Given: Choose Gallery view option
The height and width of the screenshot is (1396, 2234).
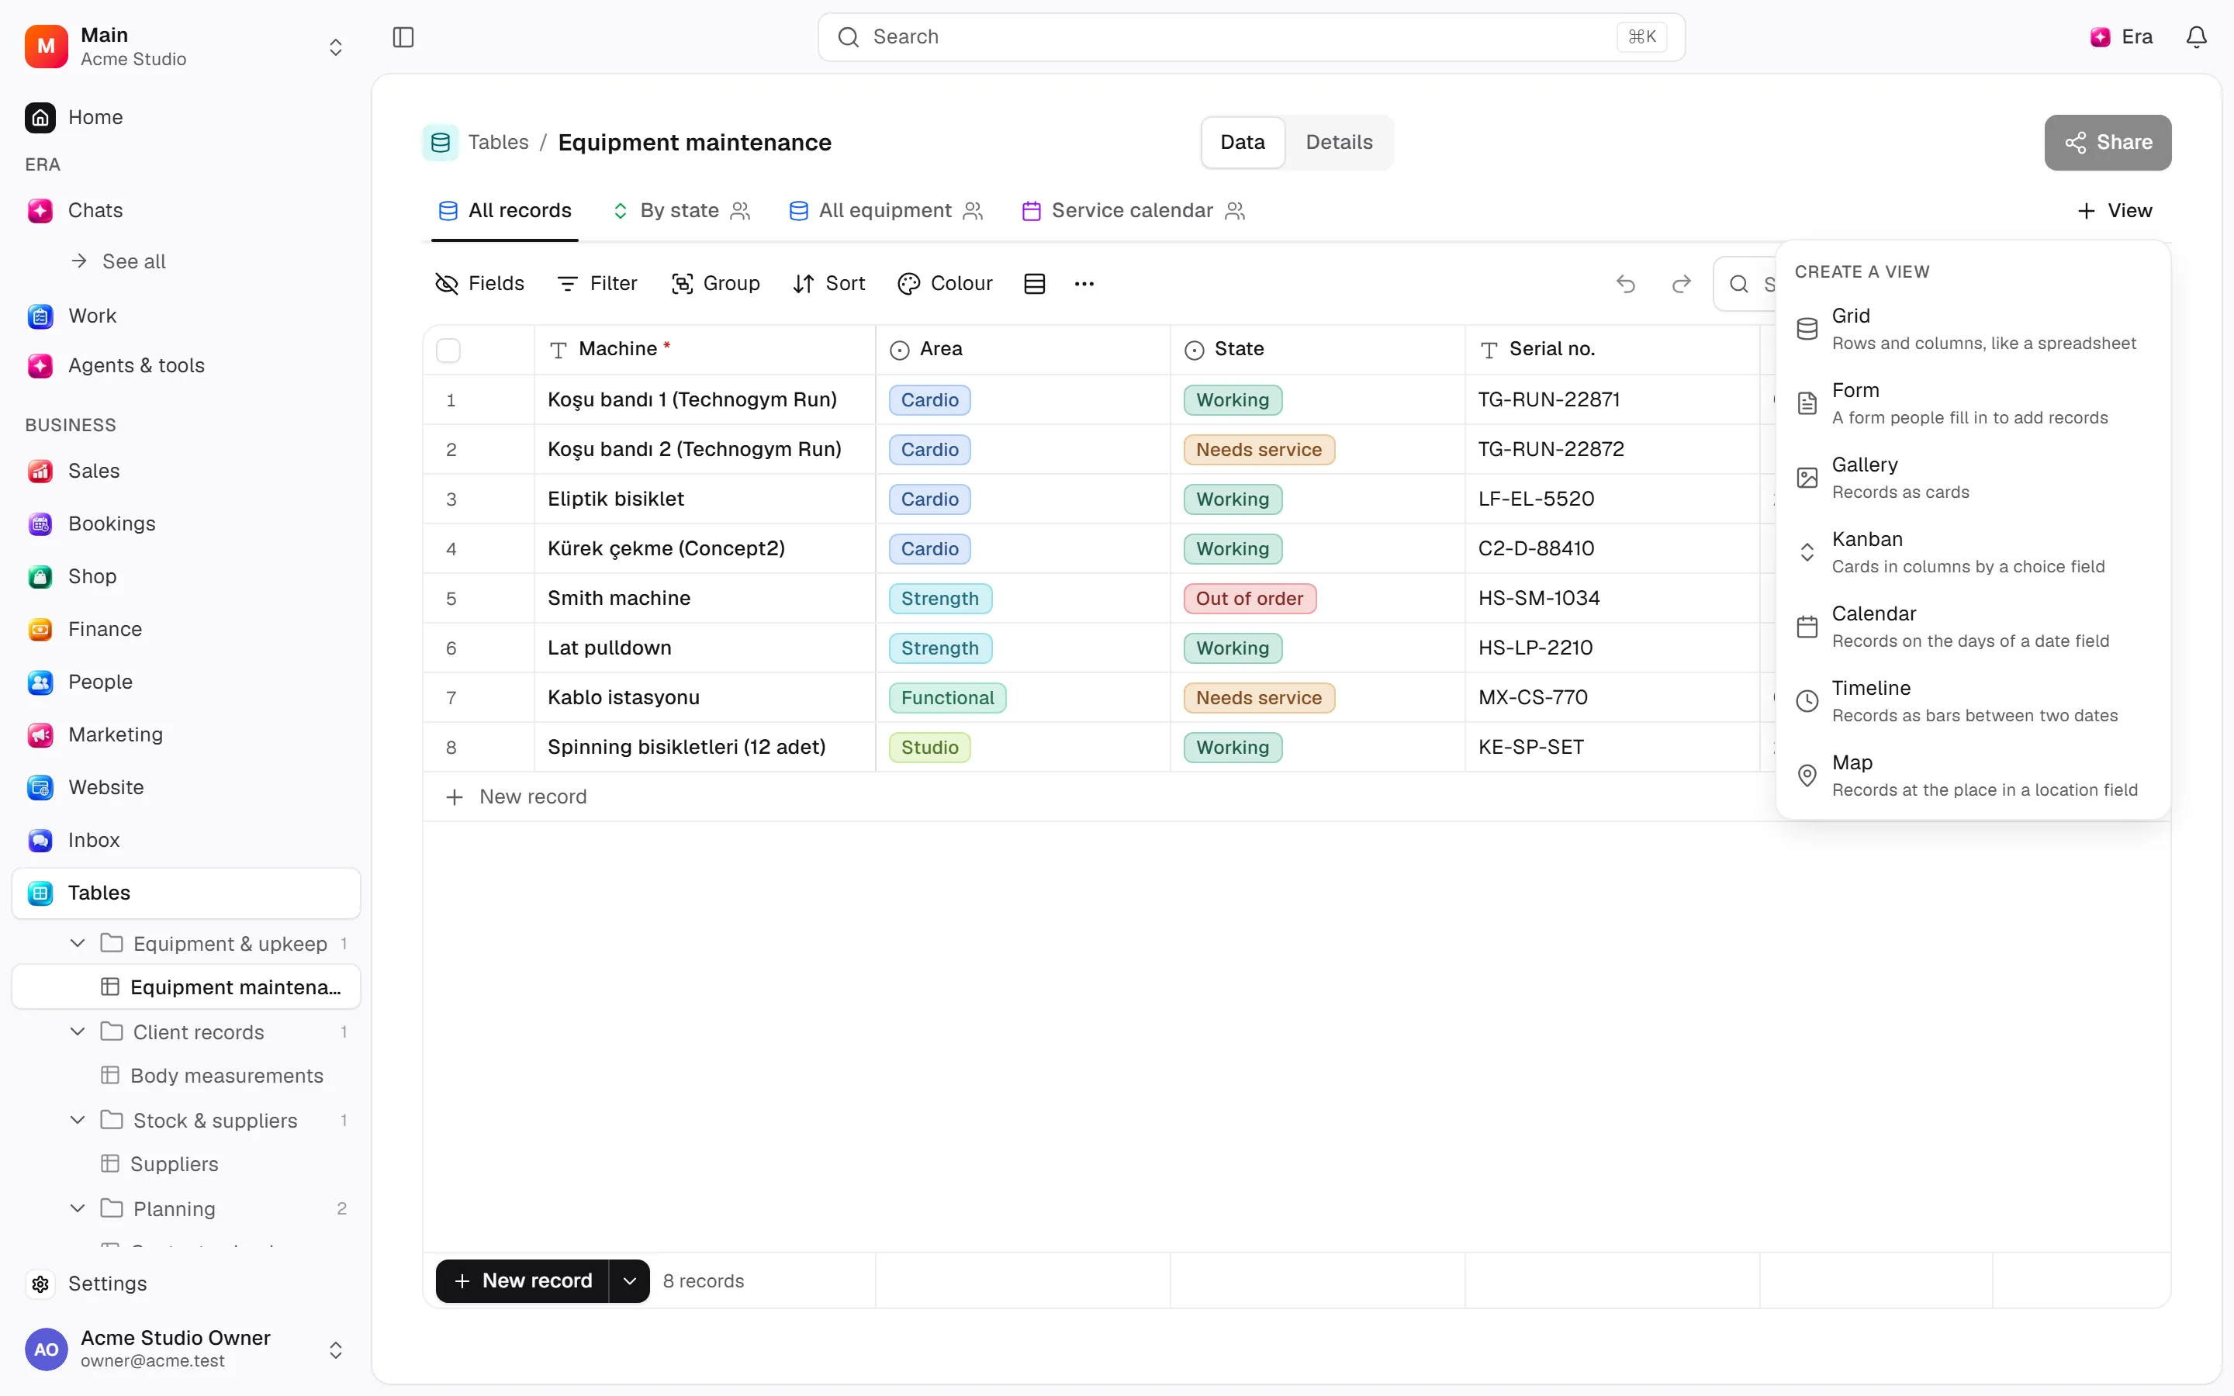Looking at the screenshot, I should [1973, 477].
